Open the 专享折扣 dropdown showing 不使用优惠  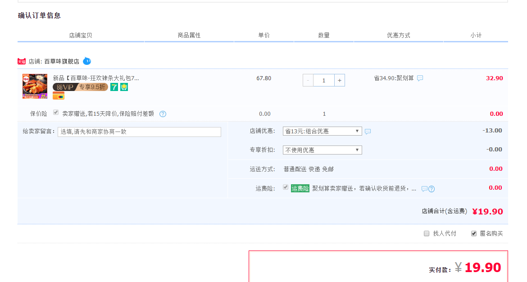[323, 150]
